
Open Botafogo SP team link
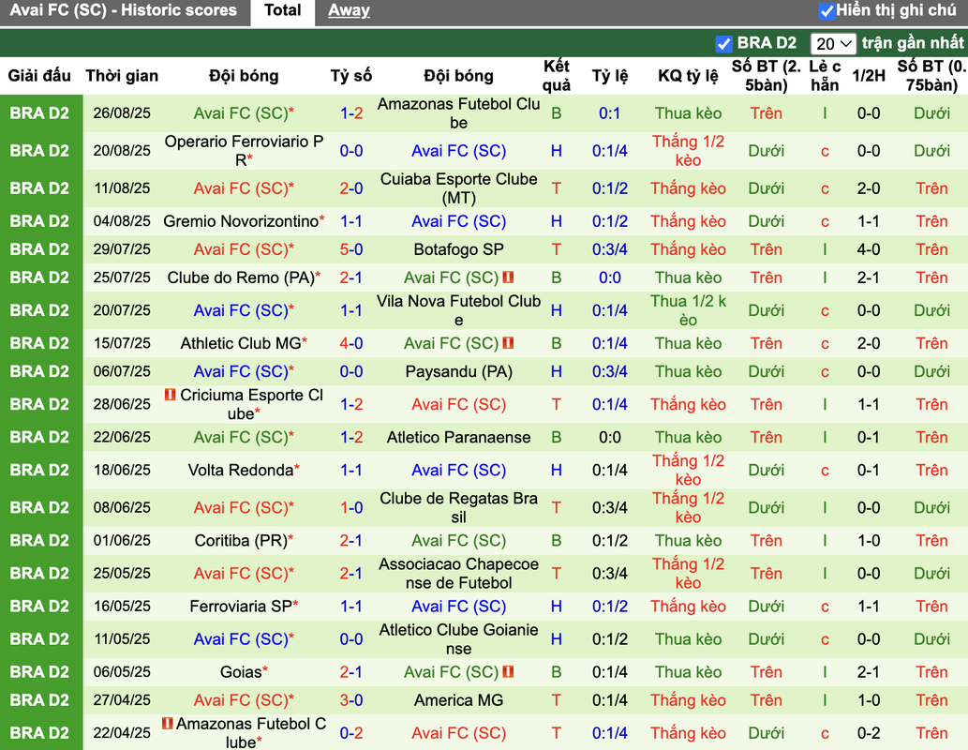[x=458, y=249]
